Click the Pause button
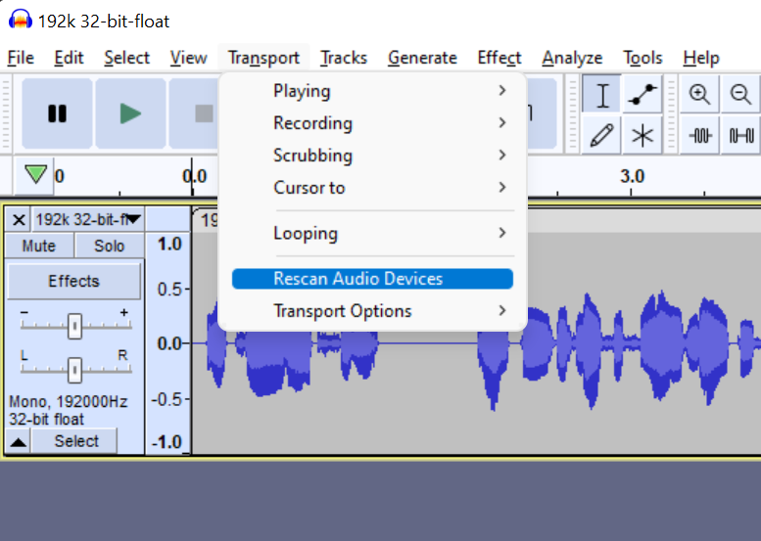Viewport: 761px width, 541px height. click(57, 113)
